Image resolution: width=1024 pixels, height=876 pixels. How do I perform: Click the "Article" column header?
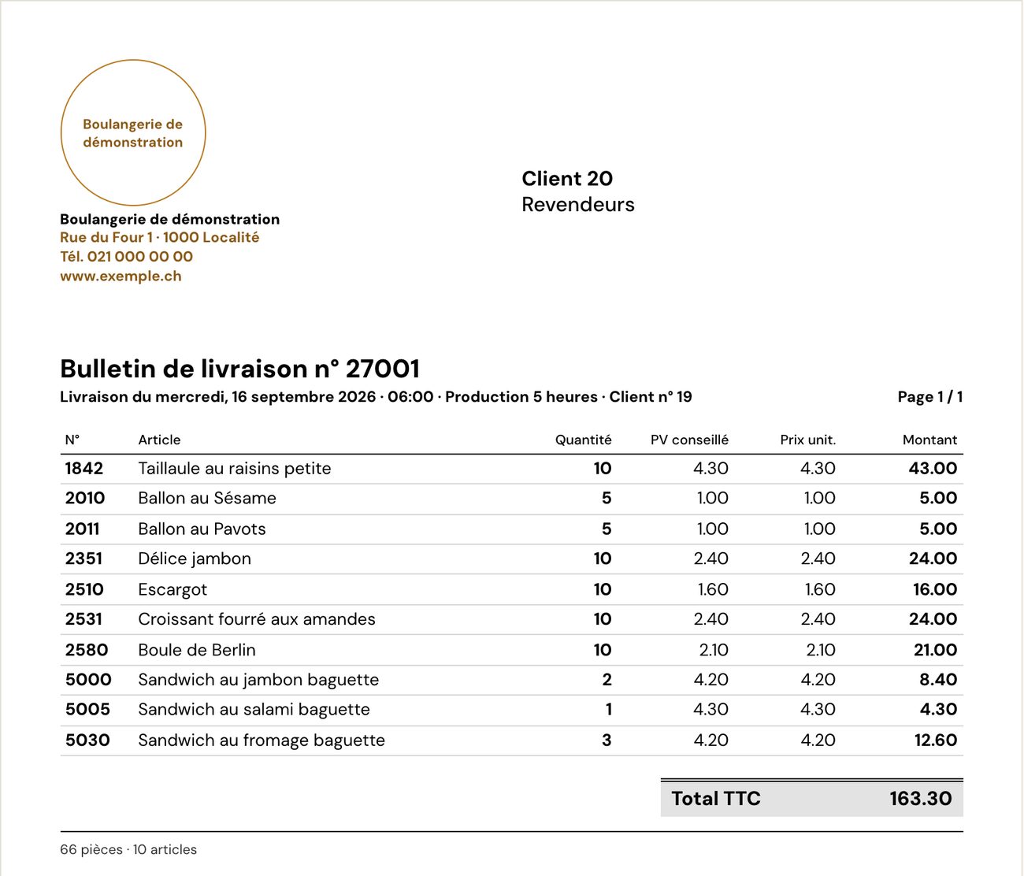click(159, 440)
